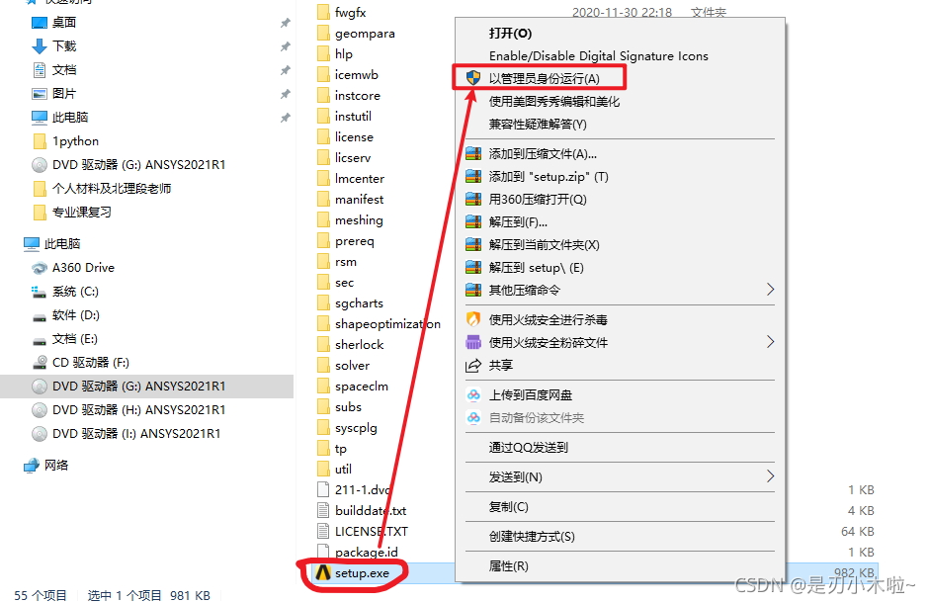Click the Huorong shredder icon in the context menu
This screenshot has width=930, height=603.
click(x=472, y=342)
